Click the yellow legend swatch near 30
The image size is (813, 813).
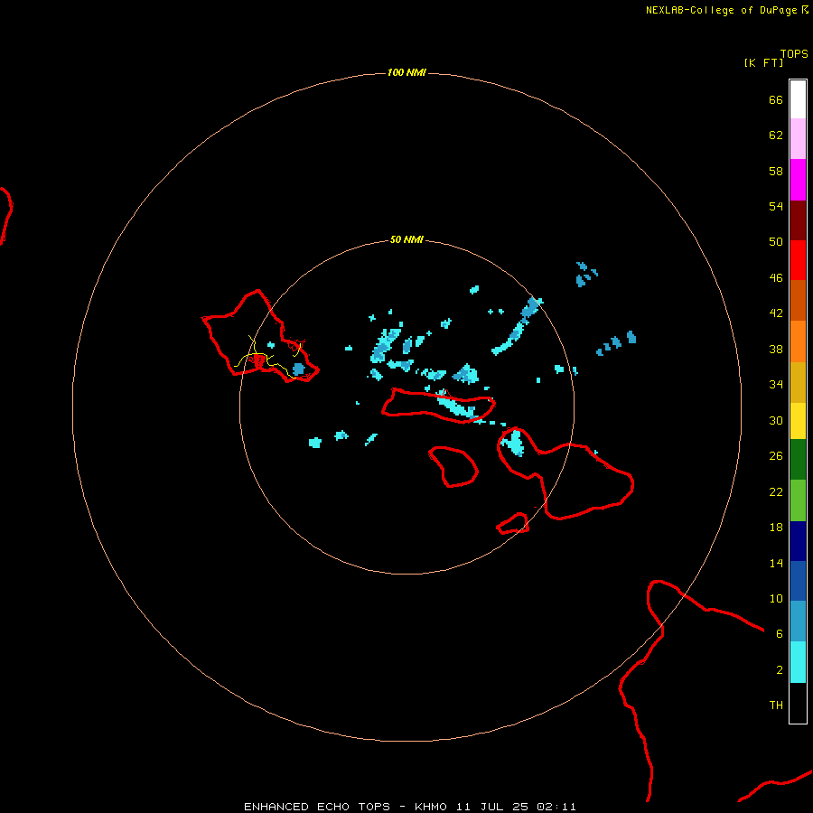798,421
